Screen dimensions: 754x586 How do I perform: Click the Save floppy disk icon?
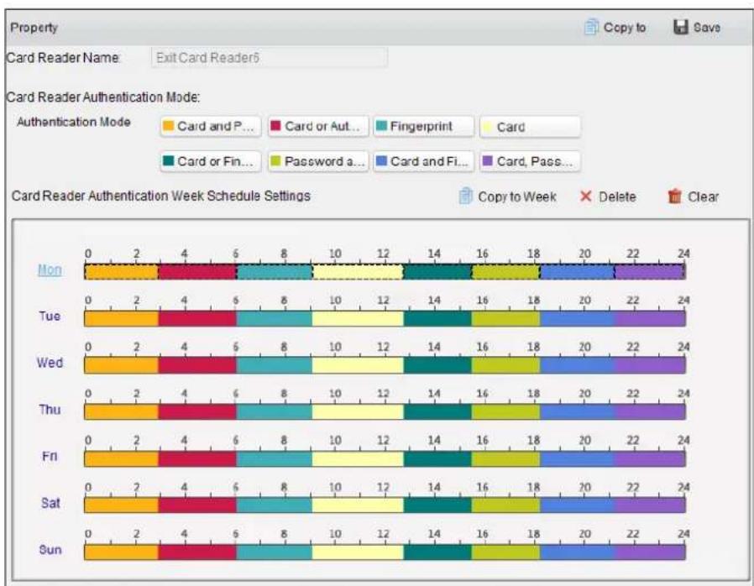click(x=680, y=28)
